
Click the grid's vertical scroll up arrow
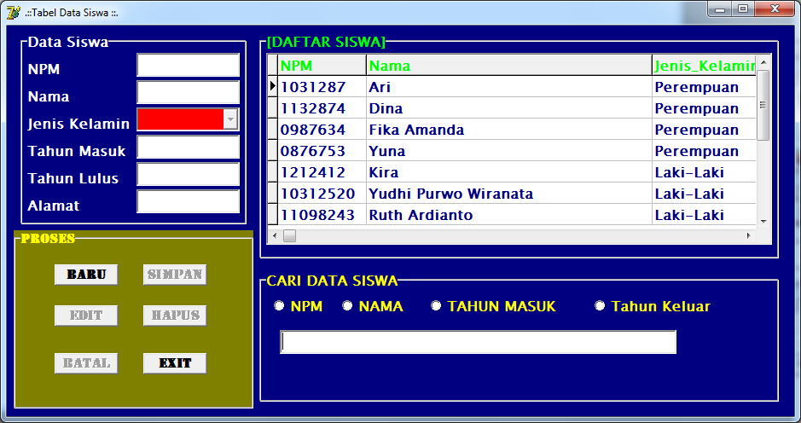pos(763,62)
